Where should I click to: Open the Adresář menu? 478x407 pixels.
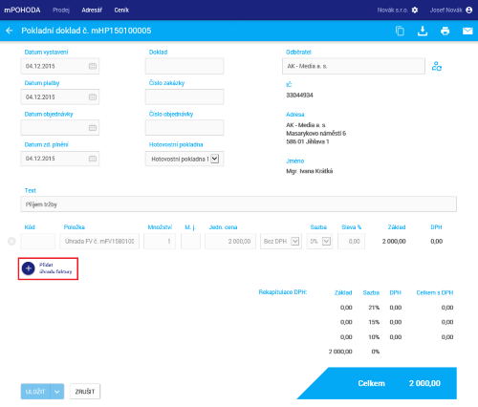tap(92, 10)
